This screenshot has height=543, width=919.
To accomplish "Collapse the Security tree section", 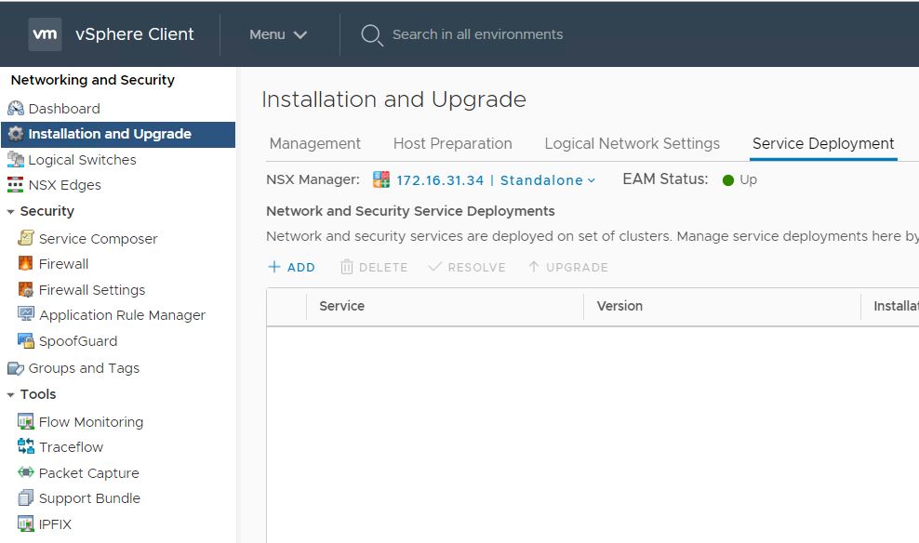I will tap(10, 212).
